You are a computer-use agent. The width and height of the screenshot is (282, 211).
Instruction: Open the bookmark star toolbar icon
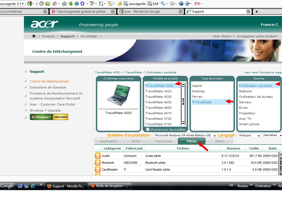coord(82,4)
